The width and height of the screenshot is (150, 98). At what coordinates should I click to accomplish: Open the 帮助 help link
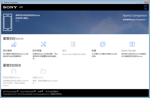17,21
